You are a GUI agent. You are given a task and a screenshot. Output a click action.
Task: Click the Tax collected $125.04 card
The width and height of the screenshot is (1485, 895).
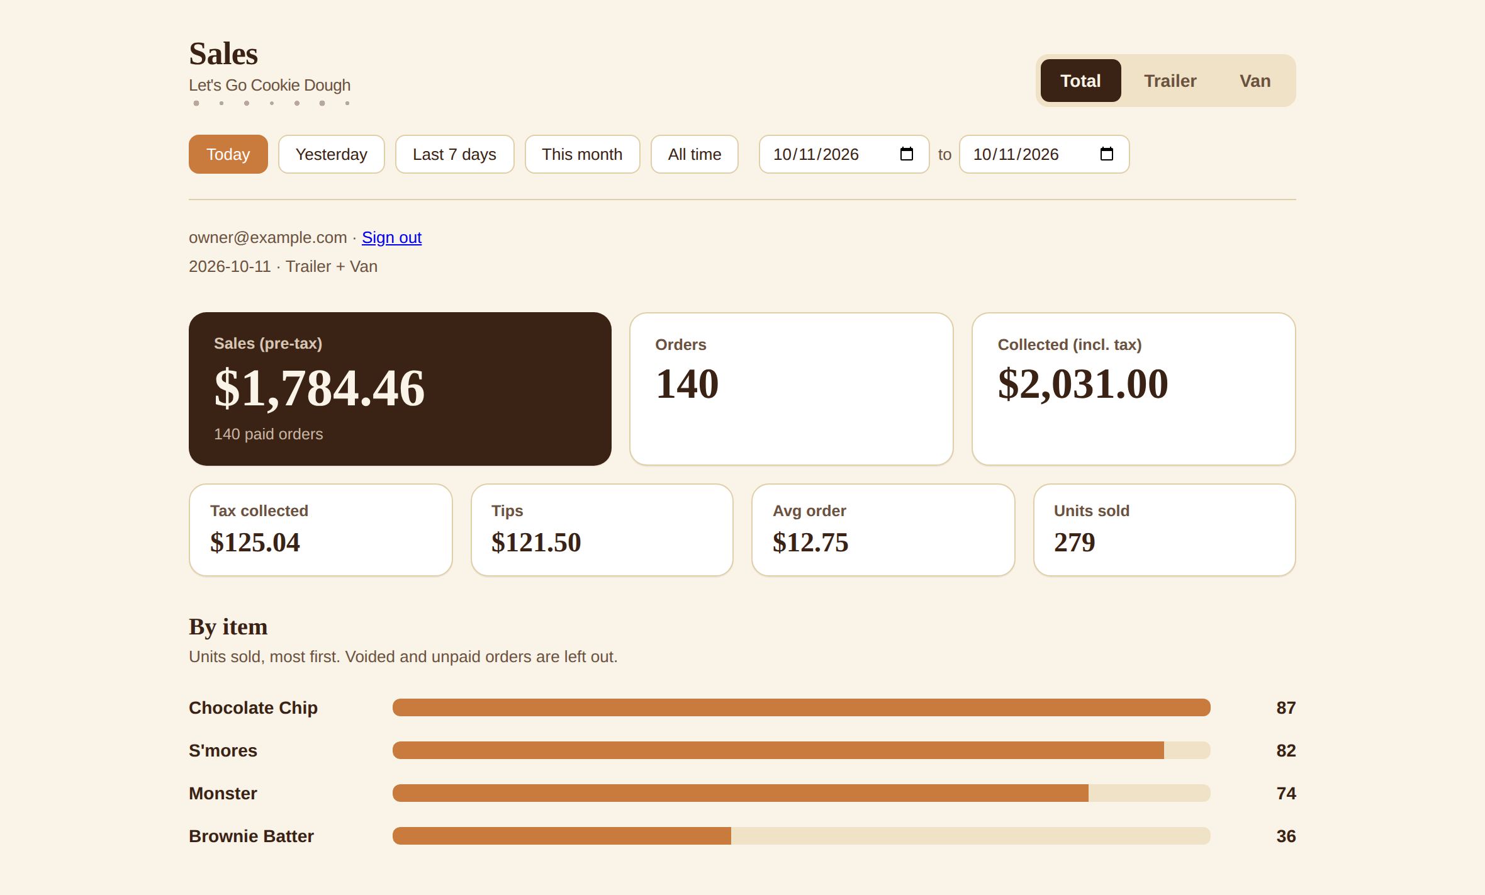(321, 530)
